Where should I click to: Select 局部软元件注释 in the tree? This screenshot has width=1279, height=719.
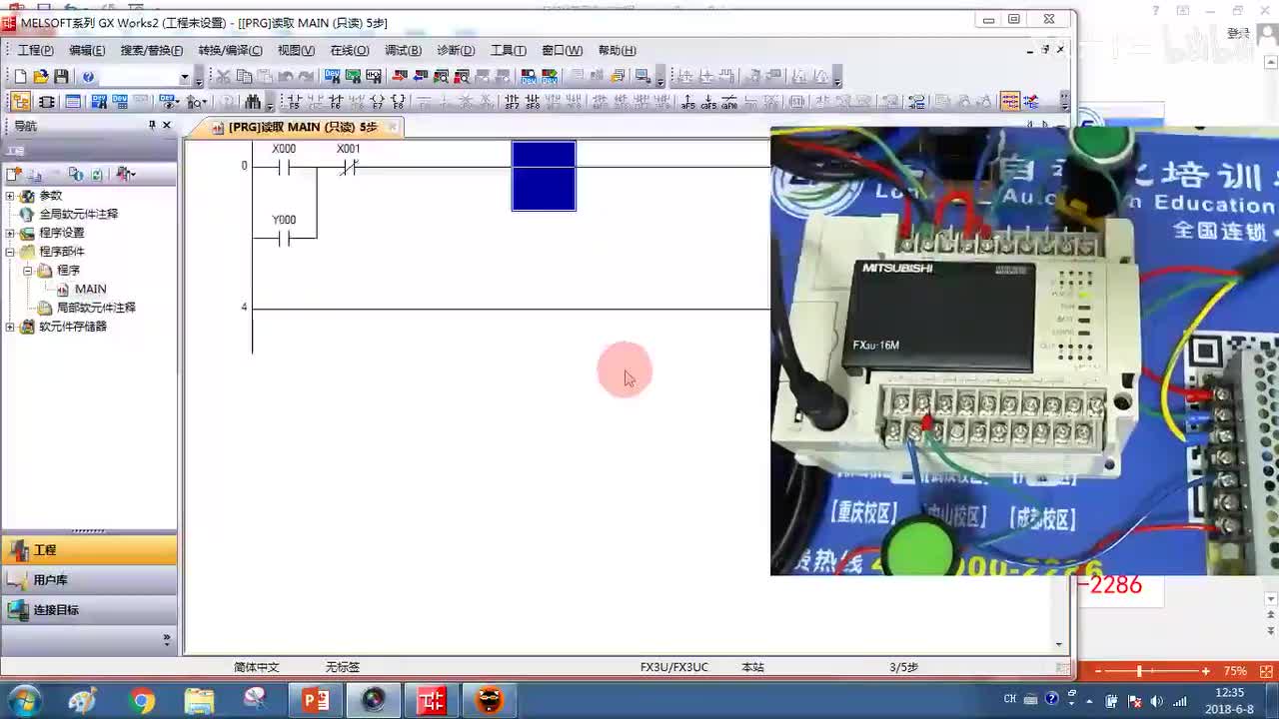pos(96,308)
